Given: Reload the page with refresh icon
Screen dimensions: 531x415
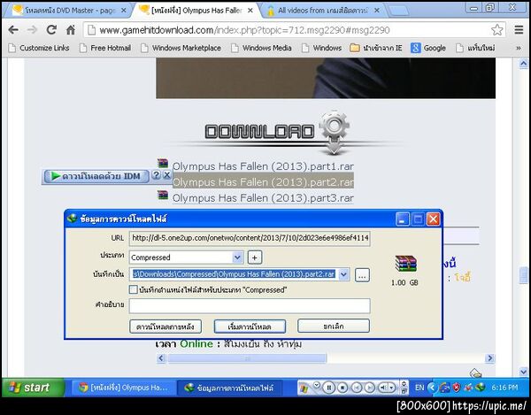Looking at the screenshot, I should pyautogui.click(x=51, y=30).
